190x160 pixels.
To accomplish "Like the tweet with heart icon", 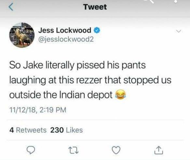I will point(116,150).
